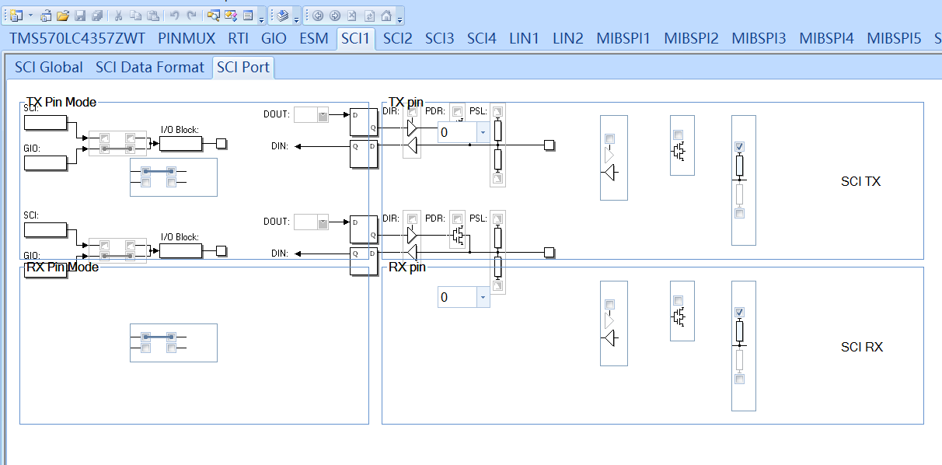
Task: Click the Copy icon in toolbar
Action: pos(135,15)
